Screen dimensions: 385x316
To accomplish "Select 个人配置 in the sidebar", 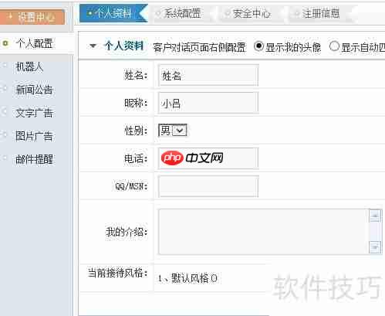I will coord(34,43).
